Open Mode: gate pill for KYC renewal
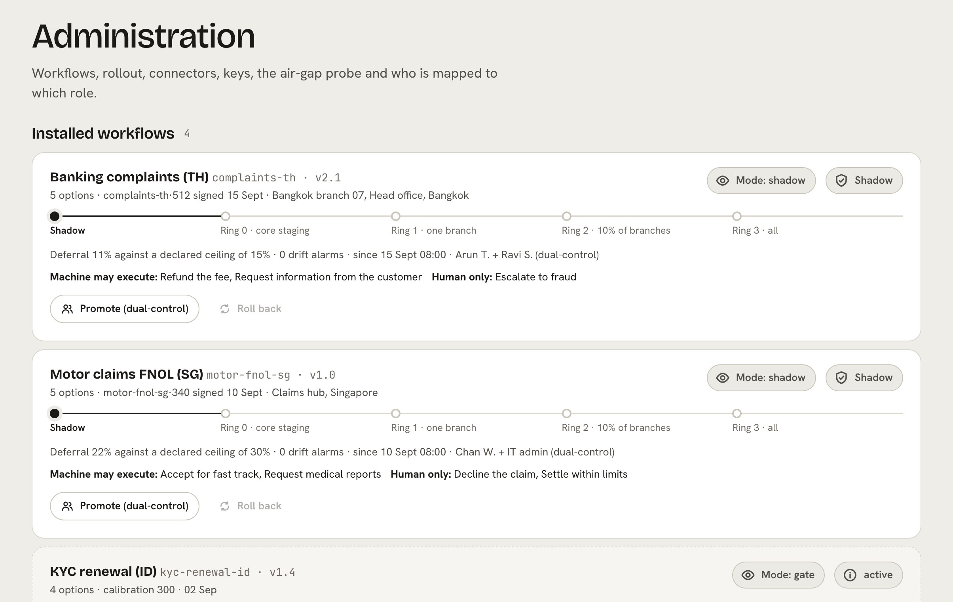This screenshot has height=602, width=953. click(778, 575)
